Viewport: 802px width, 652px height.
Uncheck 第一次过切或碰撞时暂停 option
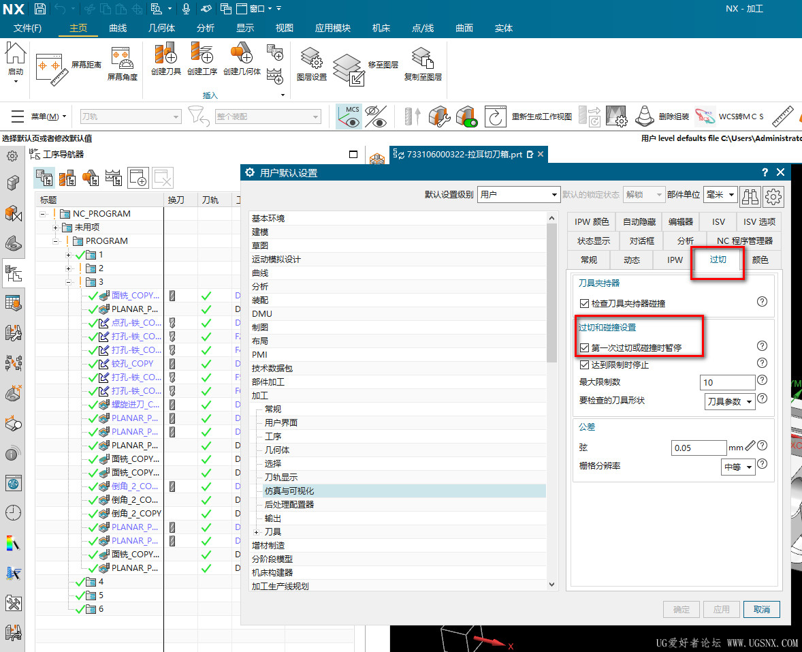[584, 348]
